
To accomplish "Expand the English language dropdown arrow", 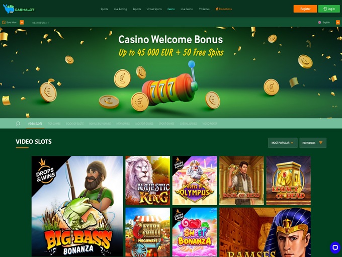I will coord(338,22).
